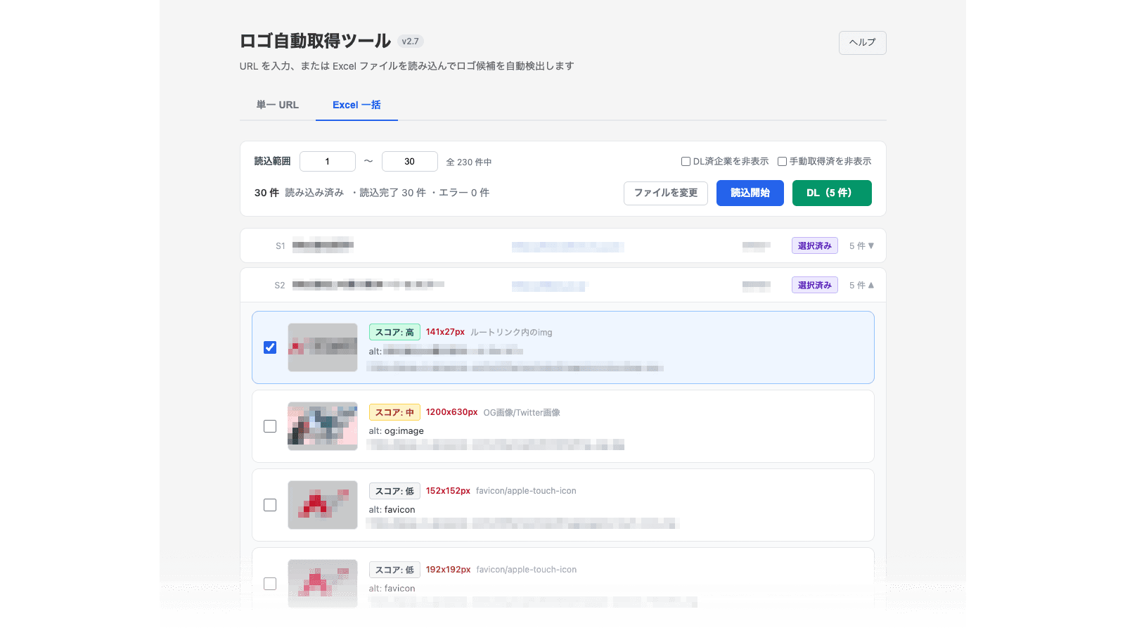This screenshot has height=633, width=1125.
Task: Click the S1 row label
Action: tap(281, 246)
